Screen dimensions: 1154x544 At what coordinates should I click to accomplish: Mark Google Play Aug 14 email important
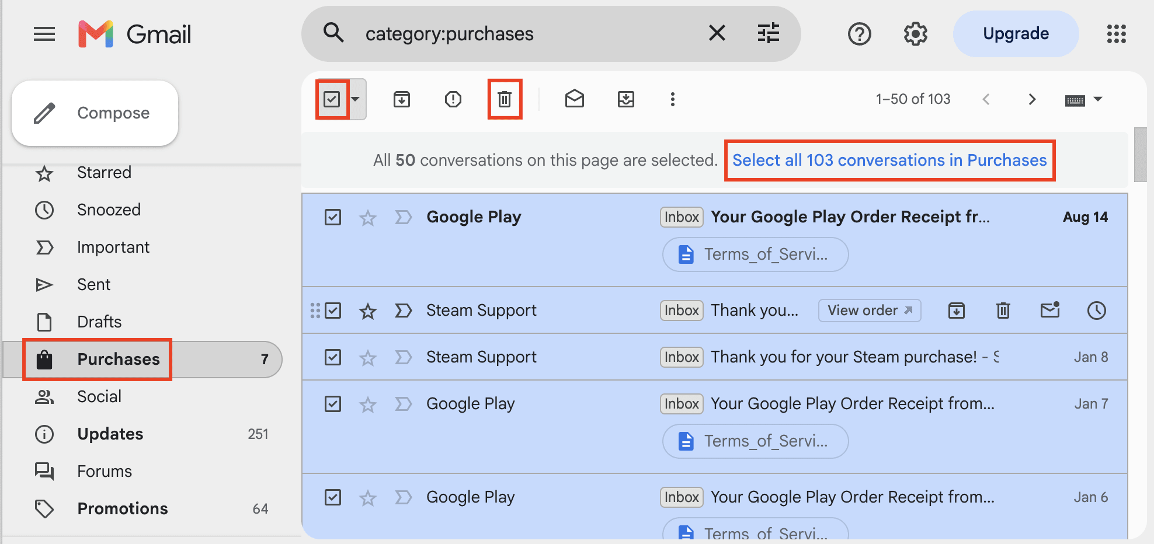pyautogui.click(x=403, y=218)
